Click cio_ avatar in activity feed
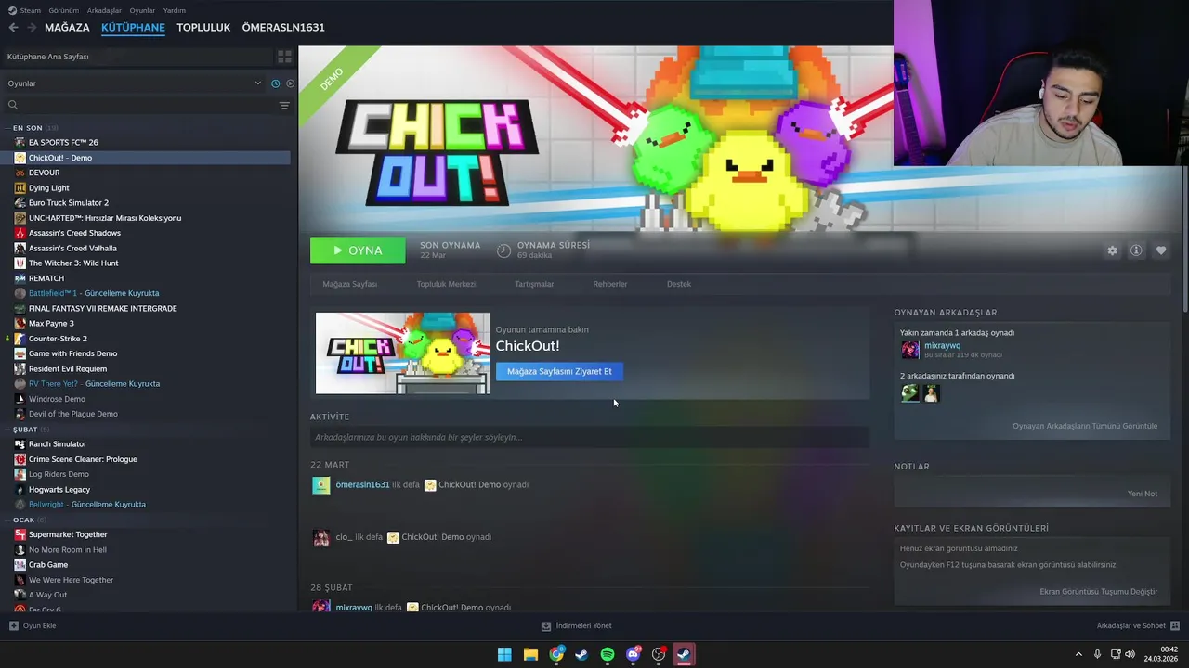 (321, 537)
